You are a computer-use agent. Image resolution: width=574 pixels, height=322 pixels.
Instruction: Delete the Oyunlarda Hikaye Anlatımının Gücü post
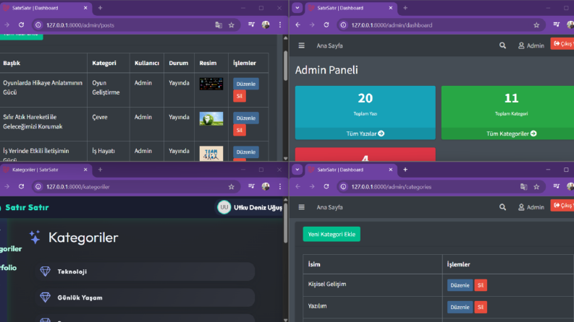point(240,96)
